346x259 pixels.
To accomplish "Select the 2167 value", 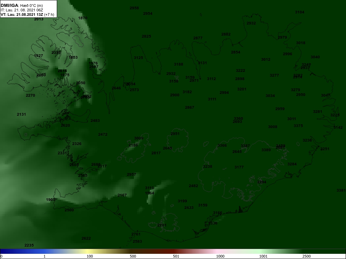I will 122,195.
